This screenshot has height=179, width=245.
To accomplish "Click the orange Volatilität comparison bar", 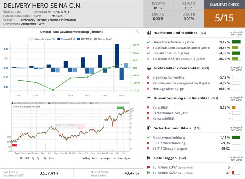I will click(236, 107).
